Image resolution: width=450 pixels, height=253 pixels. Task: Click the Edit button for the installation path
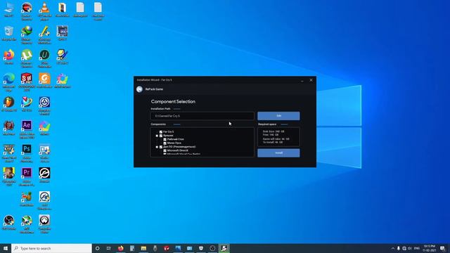278,116
